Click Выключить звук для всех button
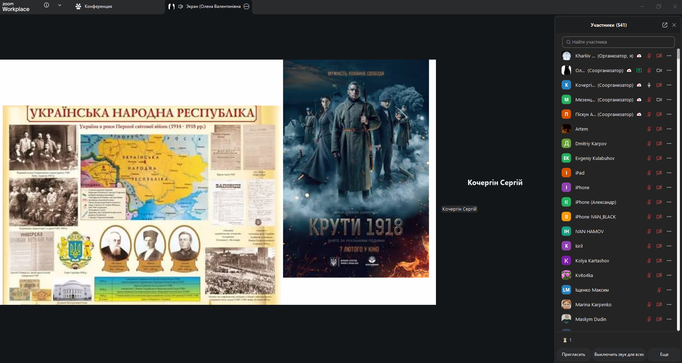This screenshot has height=363, width=682. tap(619, 354)
